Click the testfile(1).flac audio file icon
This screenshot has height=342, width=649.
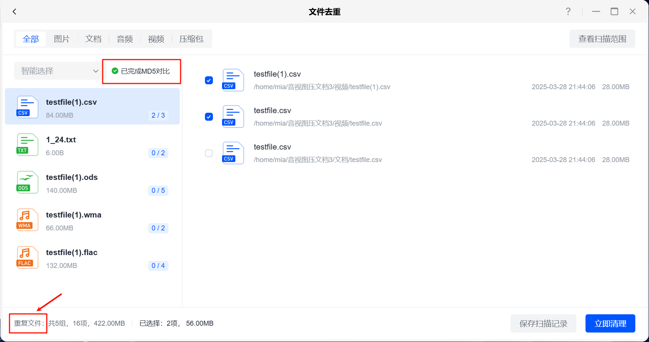click(x=27, y=257)
